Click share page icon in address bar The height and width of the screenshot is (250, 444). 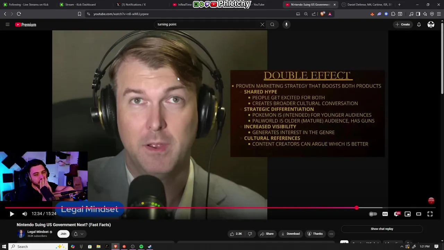click(314, 14)
